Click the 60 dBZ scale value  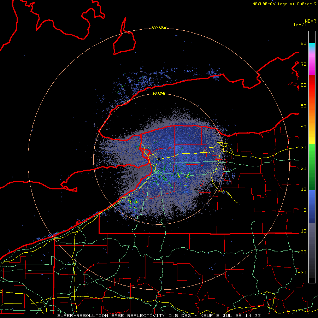click(304, 85)
